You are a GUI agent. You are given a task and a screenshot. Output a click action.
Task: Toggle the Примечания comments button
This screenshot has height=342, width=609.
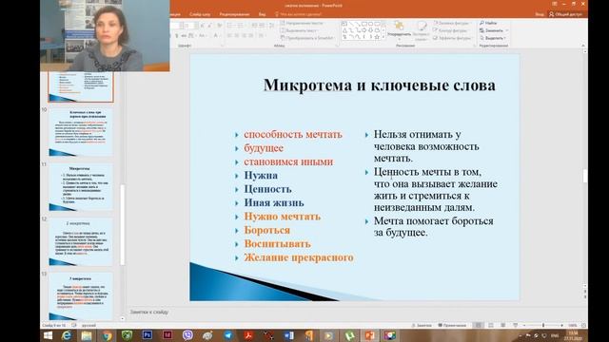tap(452, 325)
